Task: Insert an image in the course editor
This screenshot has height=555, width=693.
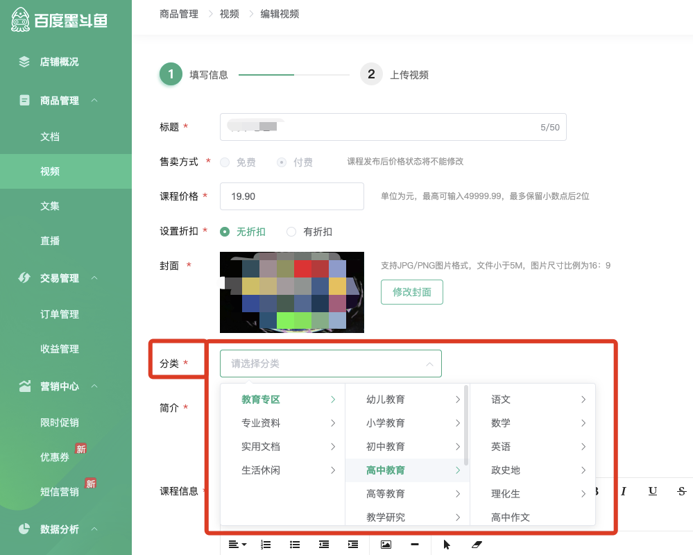Action: tap(386, 544)
